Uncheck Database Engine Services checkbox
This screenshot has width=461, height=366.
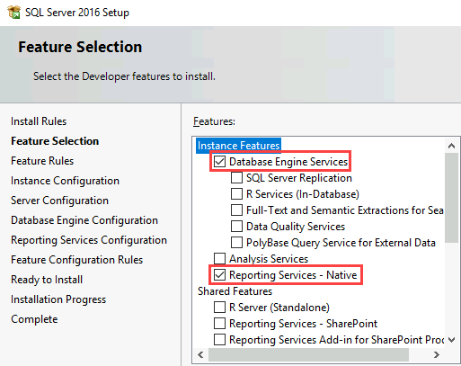[x=219, y=162]
